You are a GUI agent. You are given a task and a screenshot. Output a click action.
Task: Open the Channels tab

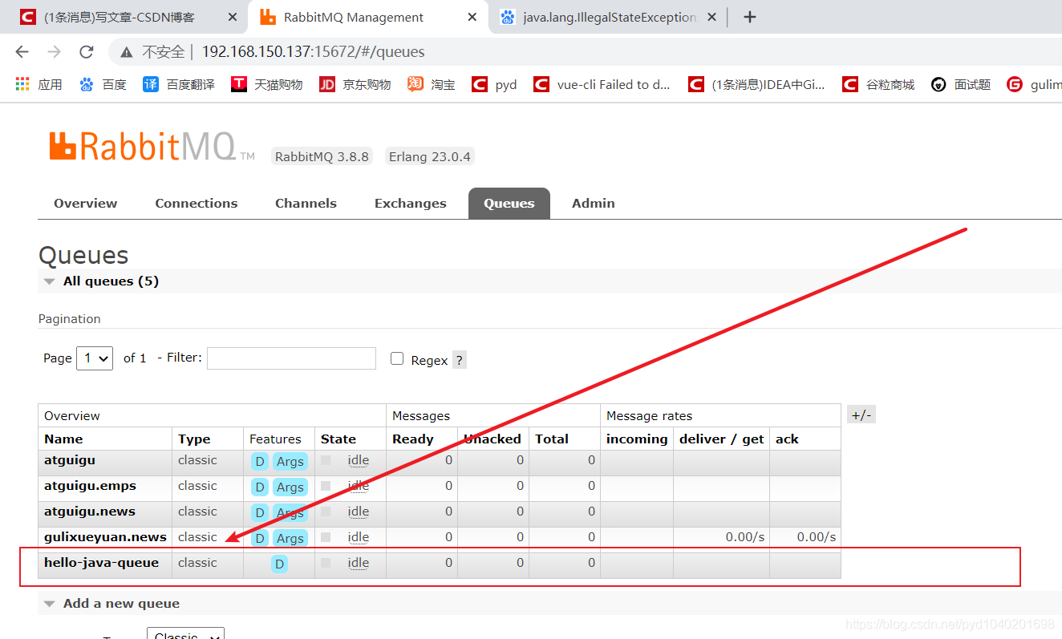[x=306, y=203]
